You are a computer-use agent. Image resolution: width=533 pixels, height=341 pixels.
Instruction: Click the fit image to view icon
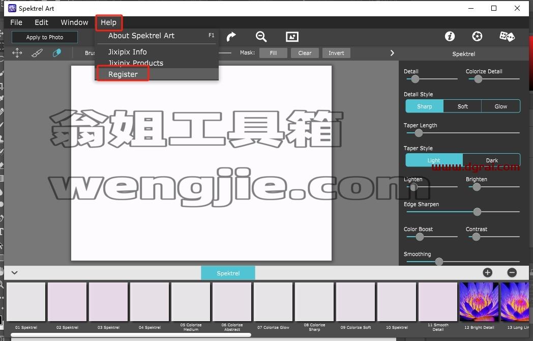(x=292, y=37)
